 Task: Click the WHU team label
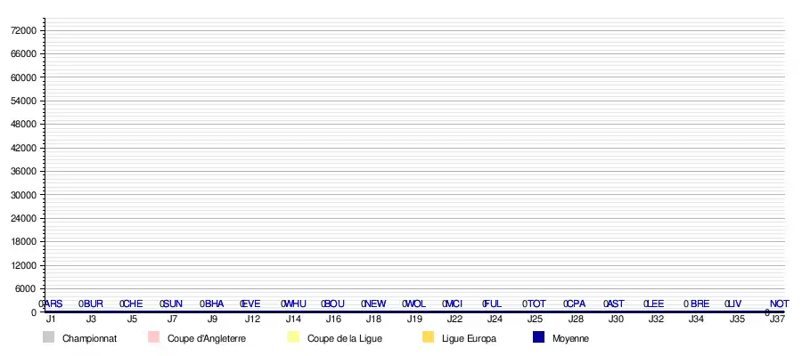pyautogui.click(x=295, y=304)
